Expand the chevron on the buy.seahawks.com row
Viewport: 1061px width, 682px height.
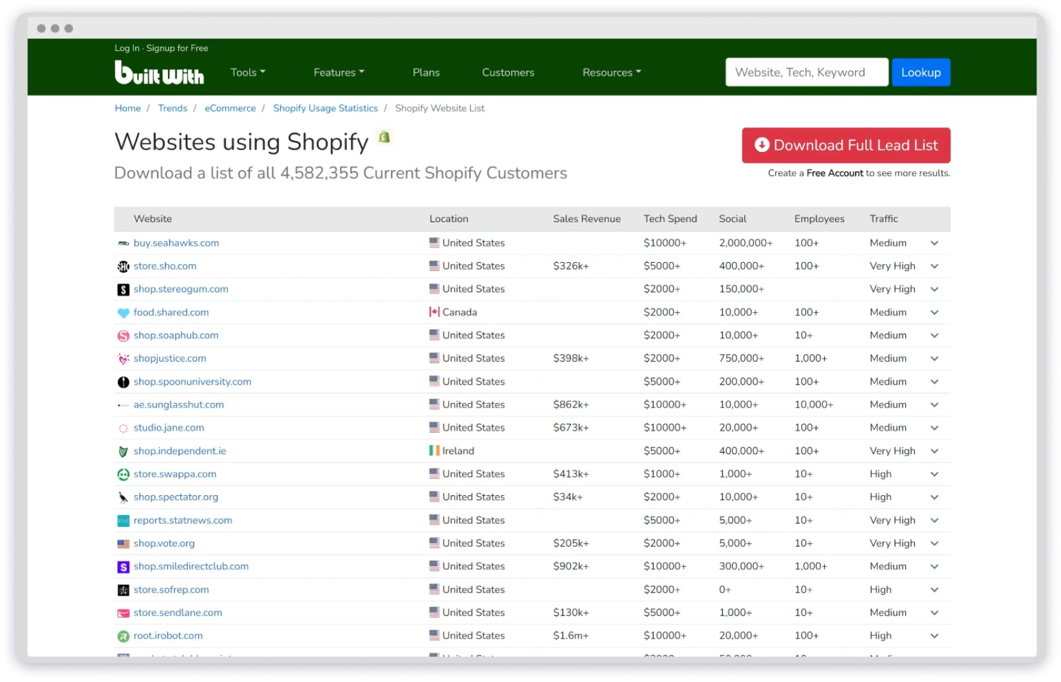[934, 243]
